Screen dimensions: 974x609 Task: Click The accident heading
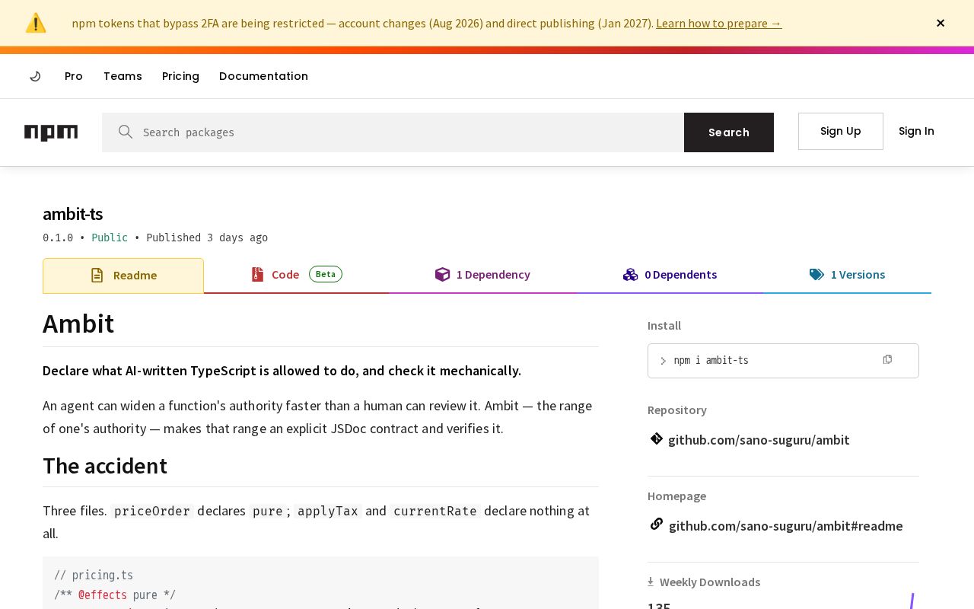click(x=105, y=466)
